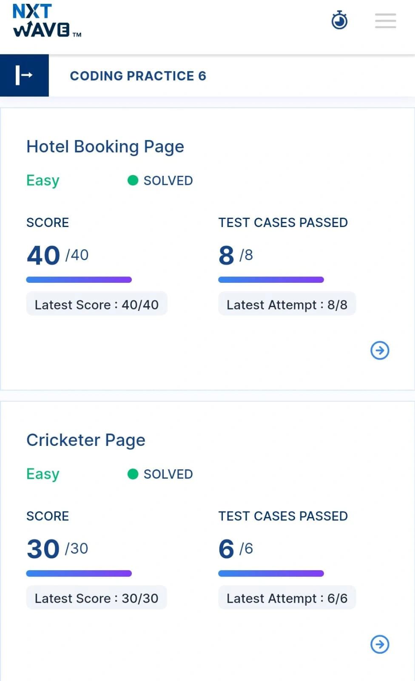Click the Easy label on Hotel Booking
415x681 pixels.
(43, 181)
